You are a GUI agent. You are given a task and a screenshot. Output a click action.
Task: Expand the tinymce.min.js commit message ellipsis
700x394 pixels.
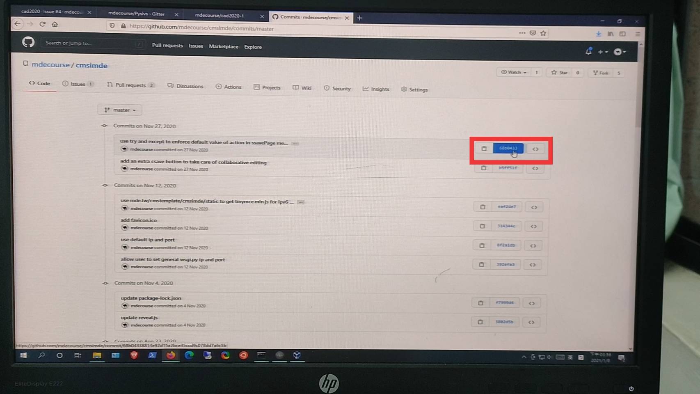click(x=301, y=202)
